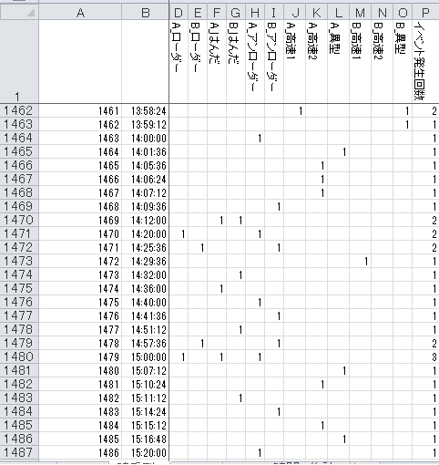Click the cell with time 14:57:36

point(146,344)
